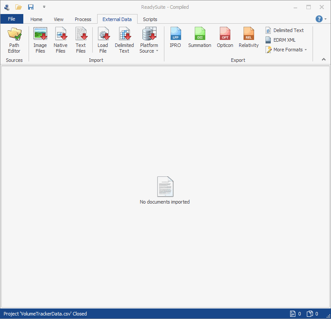The width and height of the screenshot is (331, 319).
Task: Click the Native Files import icon
Action: pyautogui.click(x=61, y=40)
